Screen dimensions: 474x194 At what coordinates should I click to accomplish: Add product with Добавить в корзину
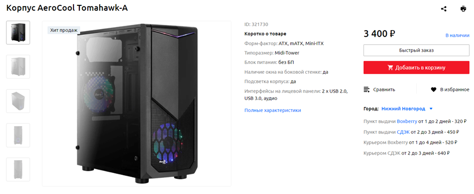416,67
